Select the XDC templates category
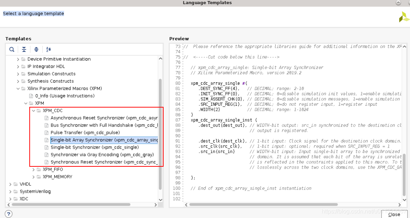Screen dimensions: 410x218 [23, 199]
